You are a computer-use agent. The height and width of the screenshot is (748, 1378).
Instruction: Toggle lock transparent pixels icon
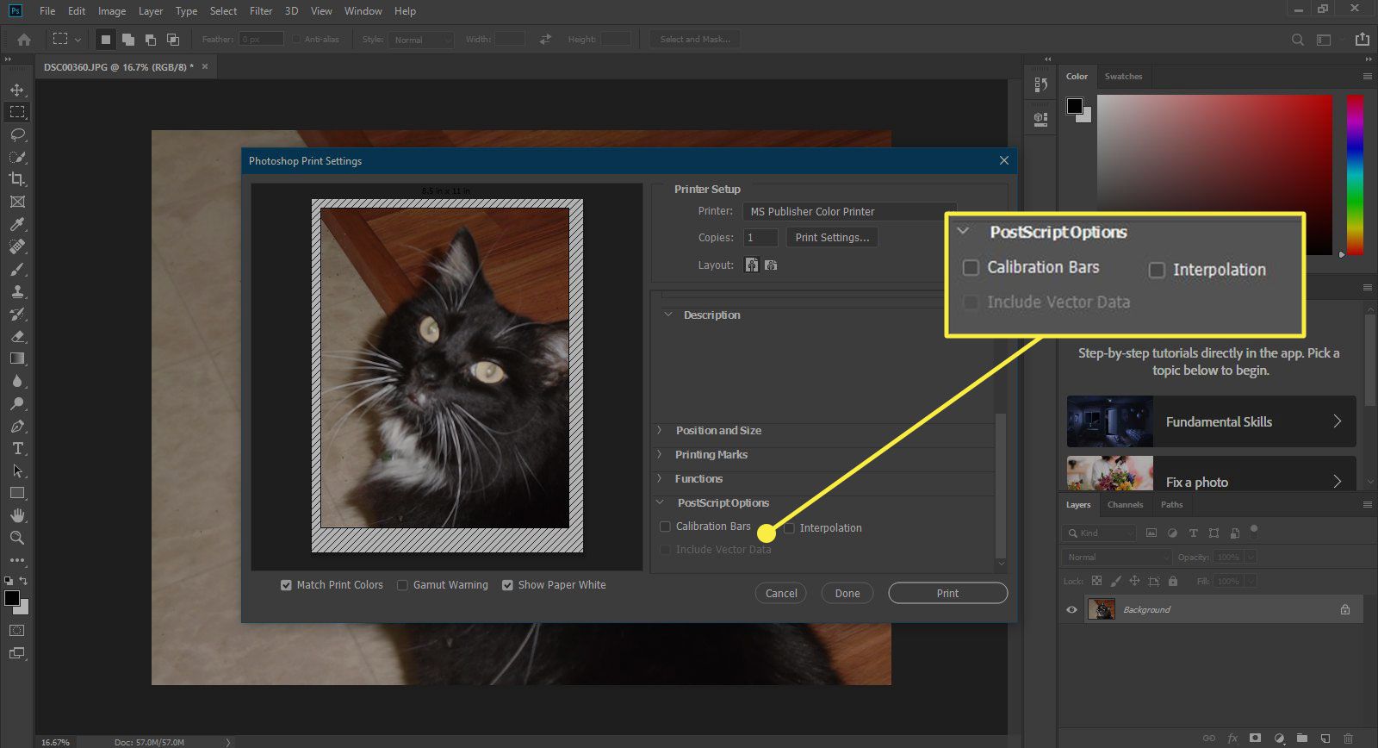click(x=1096, y=581)
